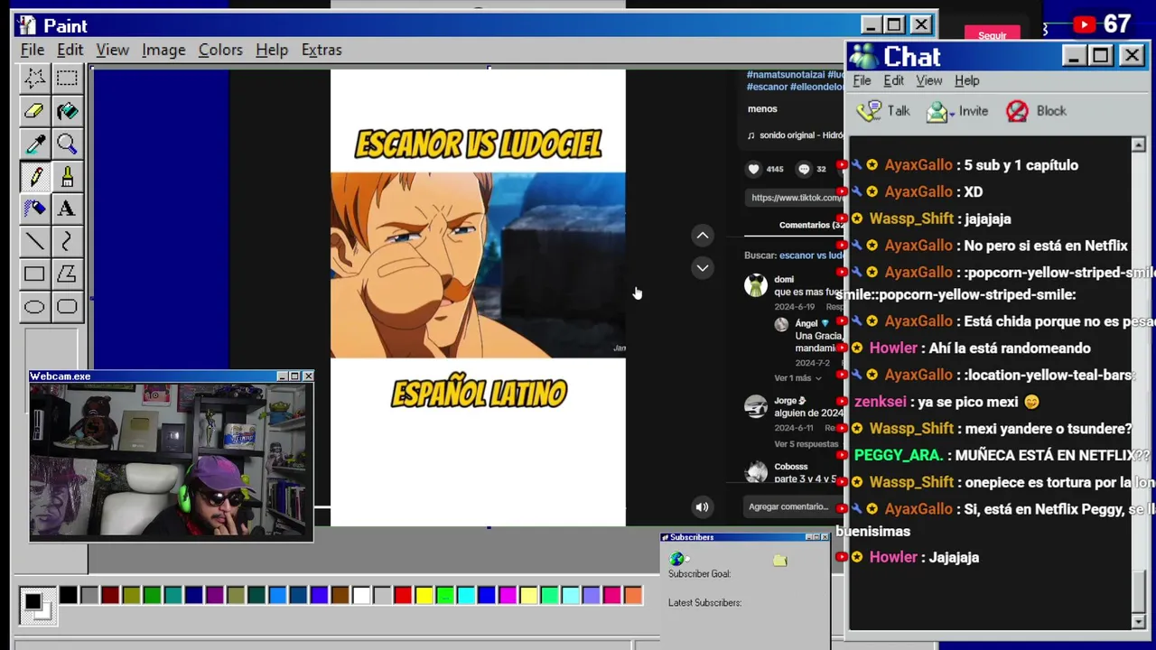
Task: Choose the Brush tool
Action: 67,176
